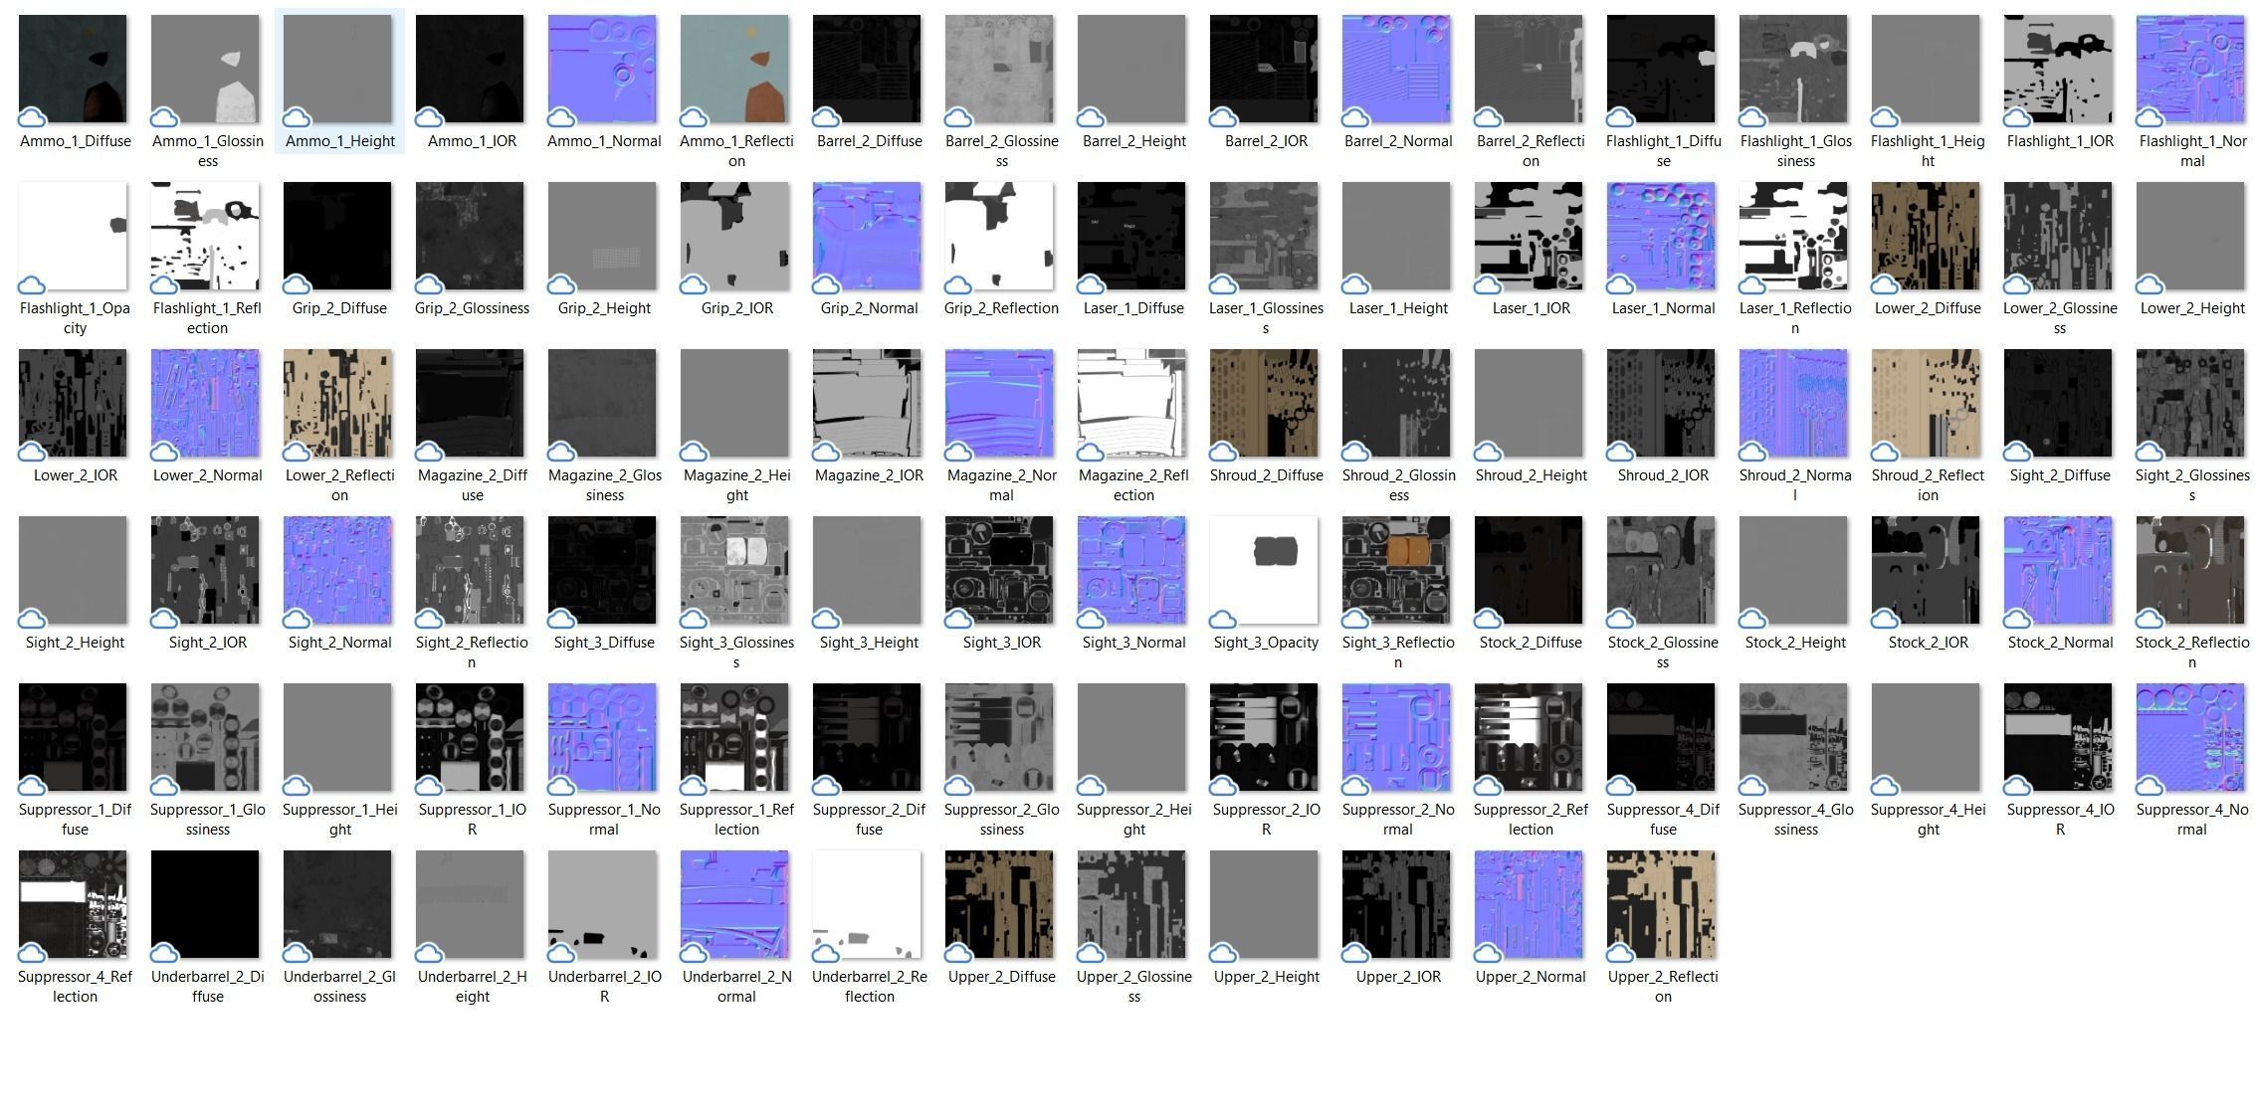Select Stock_2_Normal normal map

(2058, 570)
